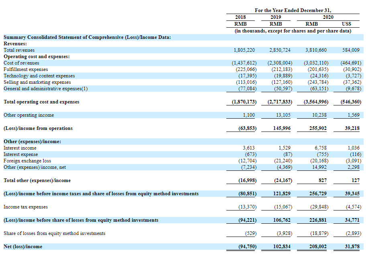Select the 'Cost of revenues' row label
The image size is (366, 255).
click(21, 63)
